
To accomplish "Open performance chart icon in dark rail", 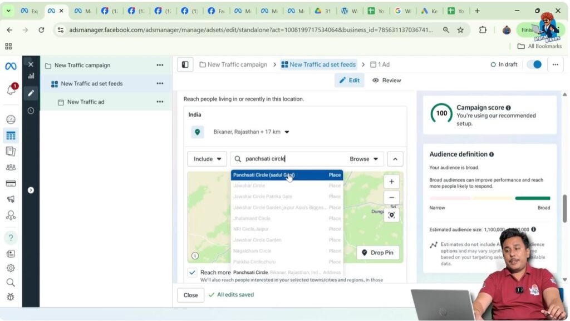I will pos(31,76).
